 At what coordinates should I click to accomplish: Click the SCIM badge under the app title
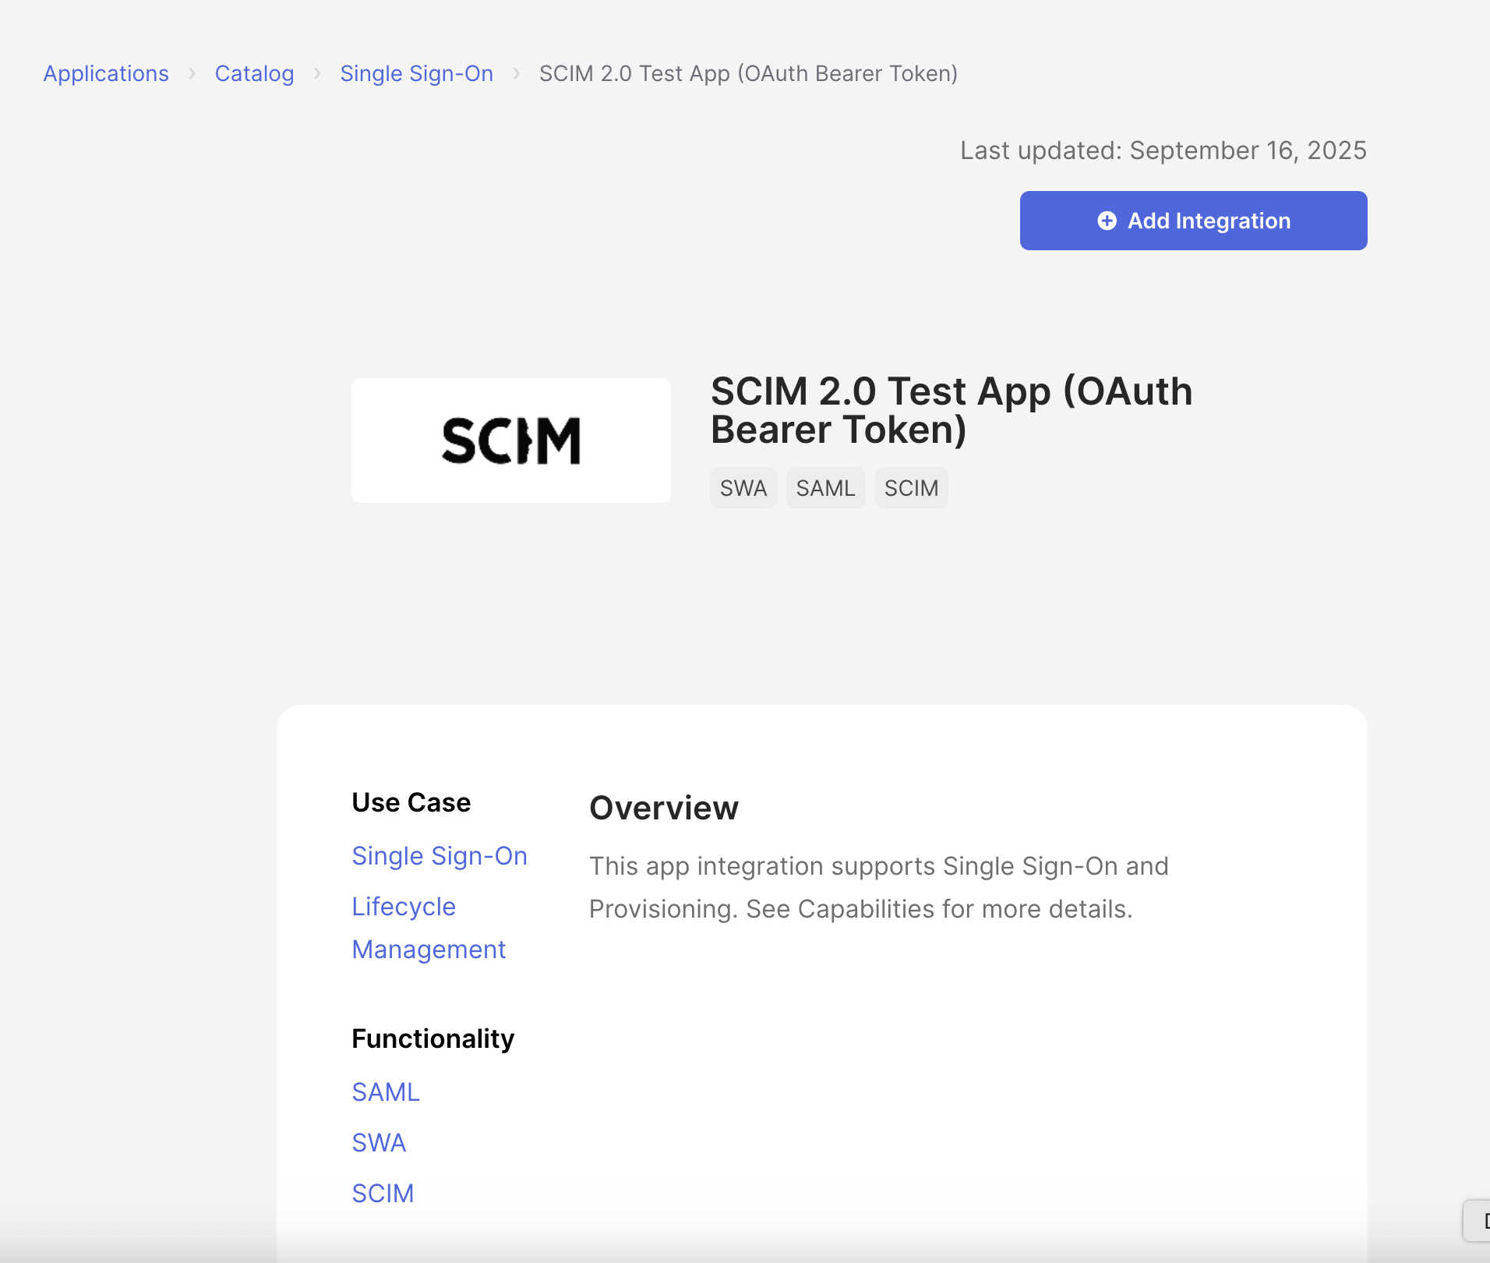(911, 487)
